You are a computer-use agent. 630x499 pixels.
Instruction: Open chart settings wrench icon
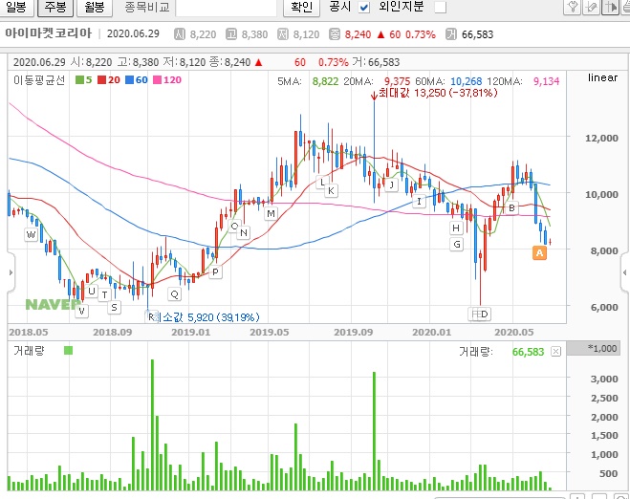coord(572,7)
